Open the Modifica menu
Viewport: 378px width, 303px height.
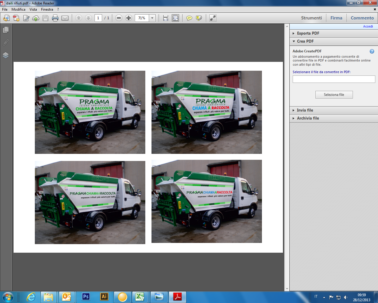click(x=18, y=9)
